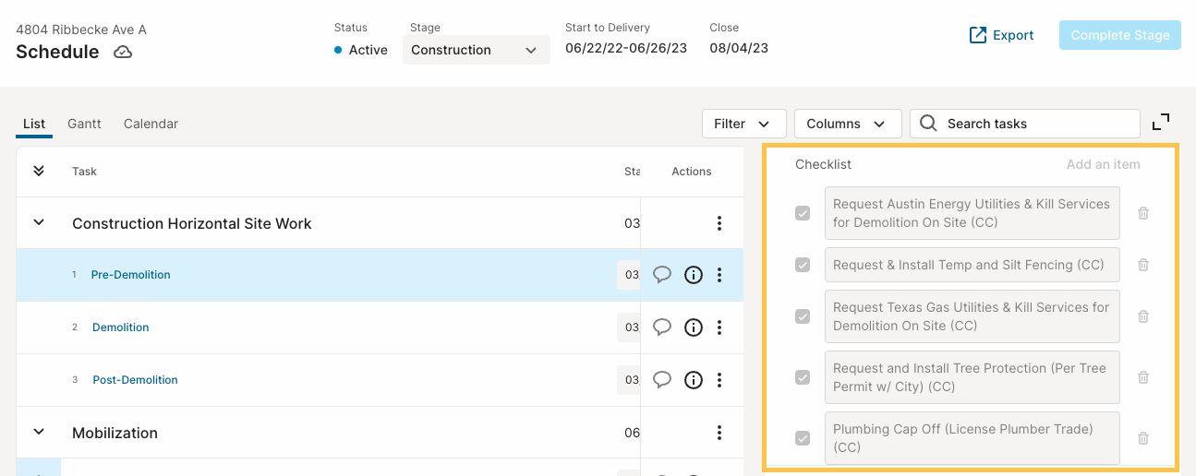
Task: Click the Export link
Action: 1001,35
